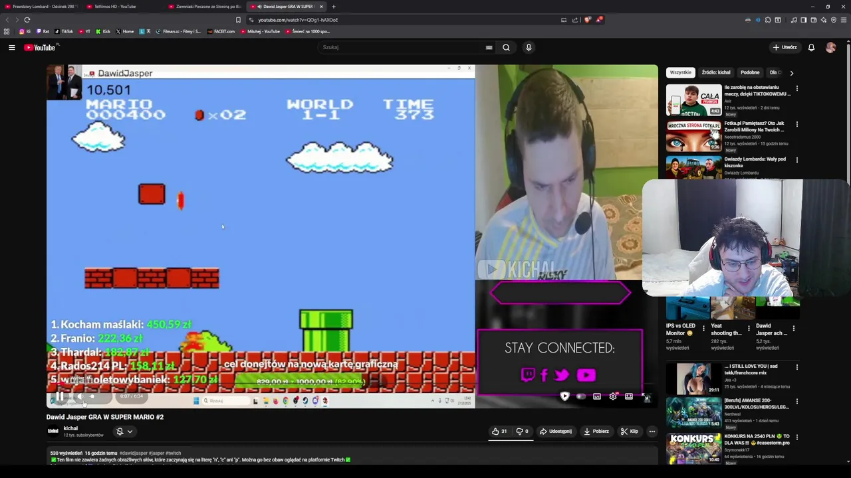This screenshot has width=851, height=478.
Task: Open options for 'Fotka.pl Pamiętasz?' video
Action: tap(796, 124)
